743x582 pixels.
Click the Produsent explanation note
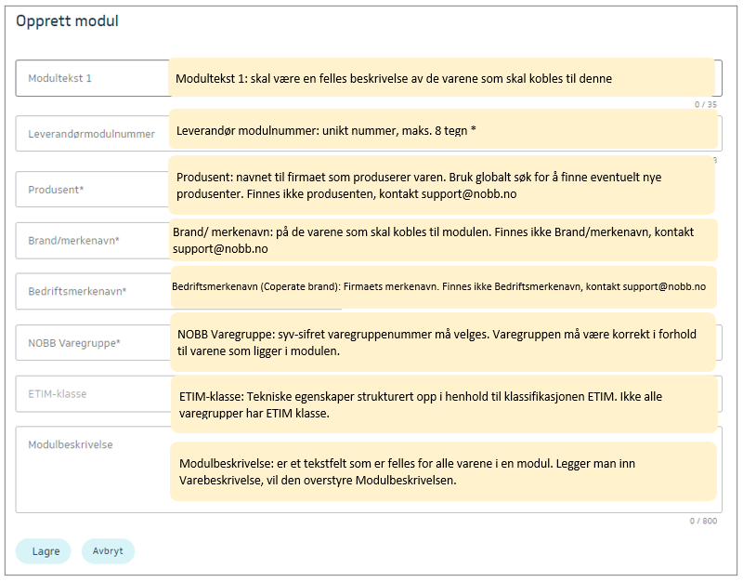[x=441, y=185]
